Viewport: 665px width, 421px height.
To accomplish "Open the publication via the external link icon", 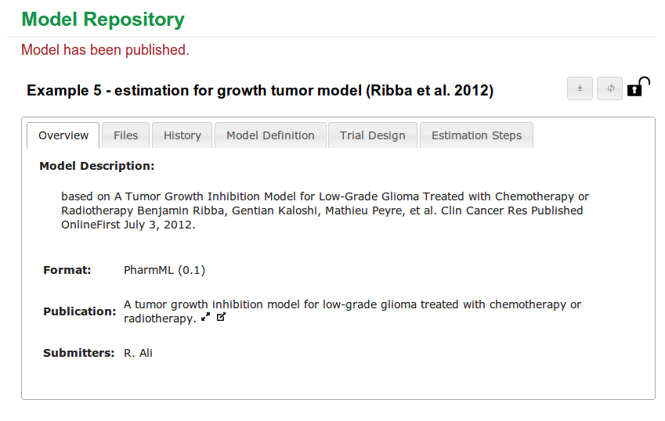I will point(221,318).
